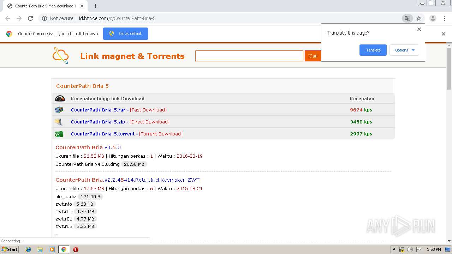Click the 9674 kps speed value
Viewport: 452px width, 254px height.
click(x=361, y=110)
